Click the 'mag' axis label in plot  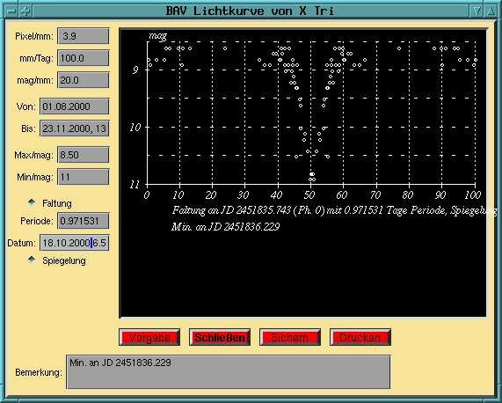(157, 36)
